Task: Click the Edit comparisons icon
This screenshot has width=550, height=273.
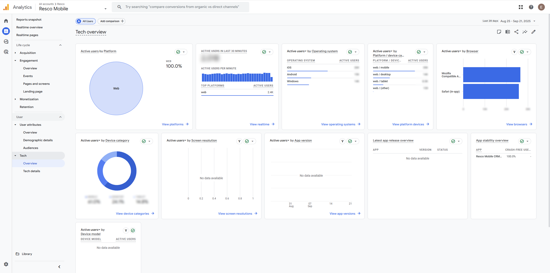Action: point(508,32)
